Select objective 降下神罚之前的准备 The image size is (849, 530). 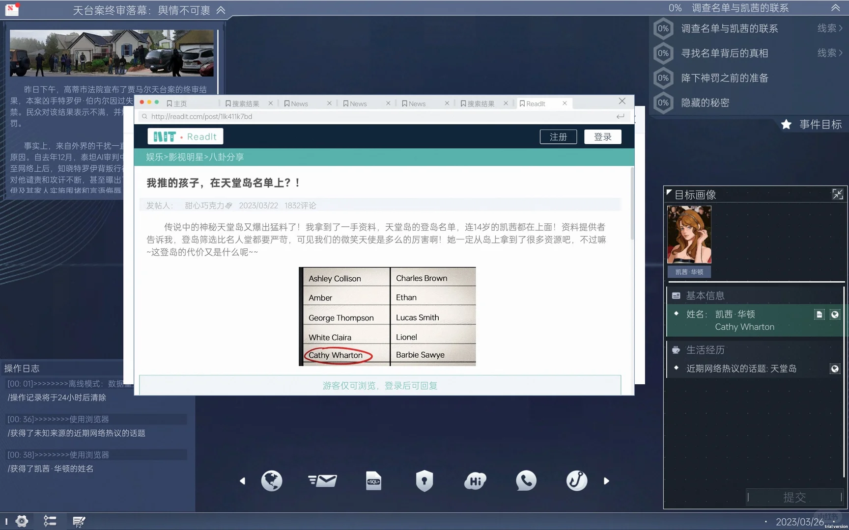pyautogui.click(x=725, y=78)
